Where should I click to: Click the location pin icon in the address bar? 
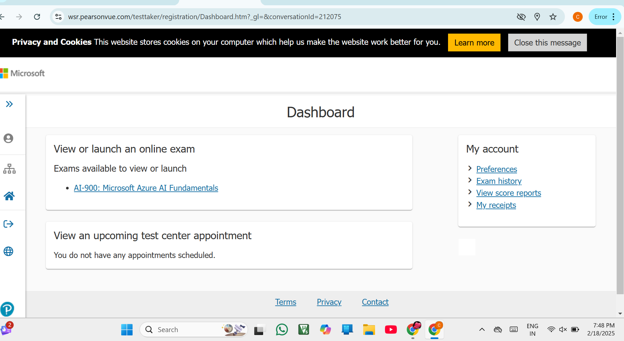(537, 17)
